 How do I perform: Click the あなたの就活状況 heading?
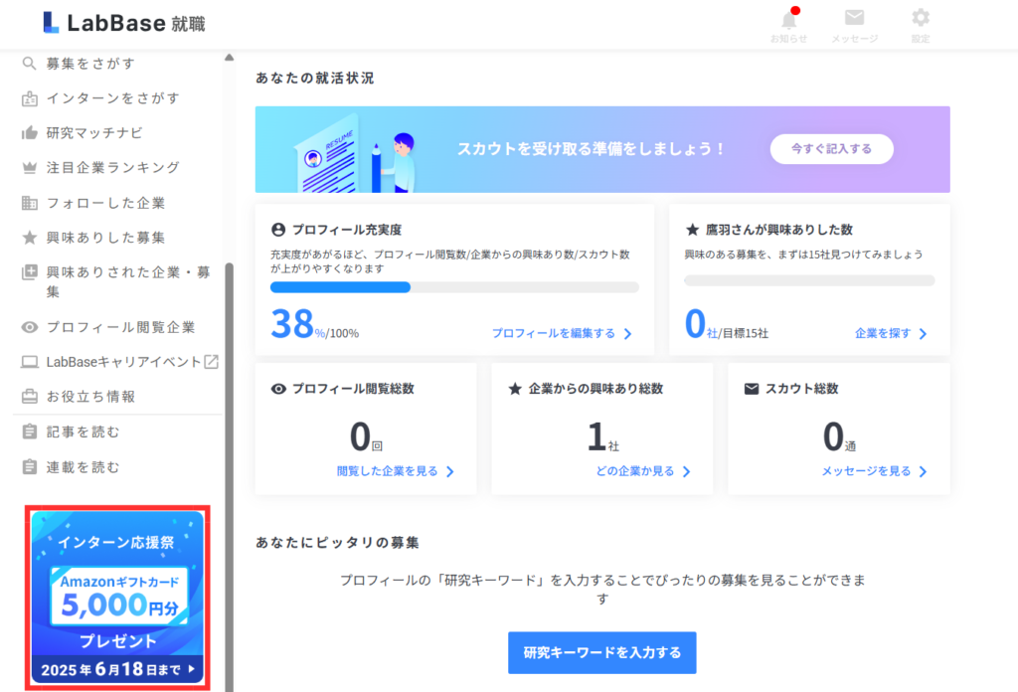pos(315,78)
